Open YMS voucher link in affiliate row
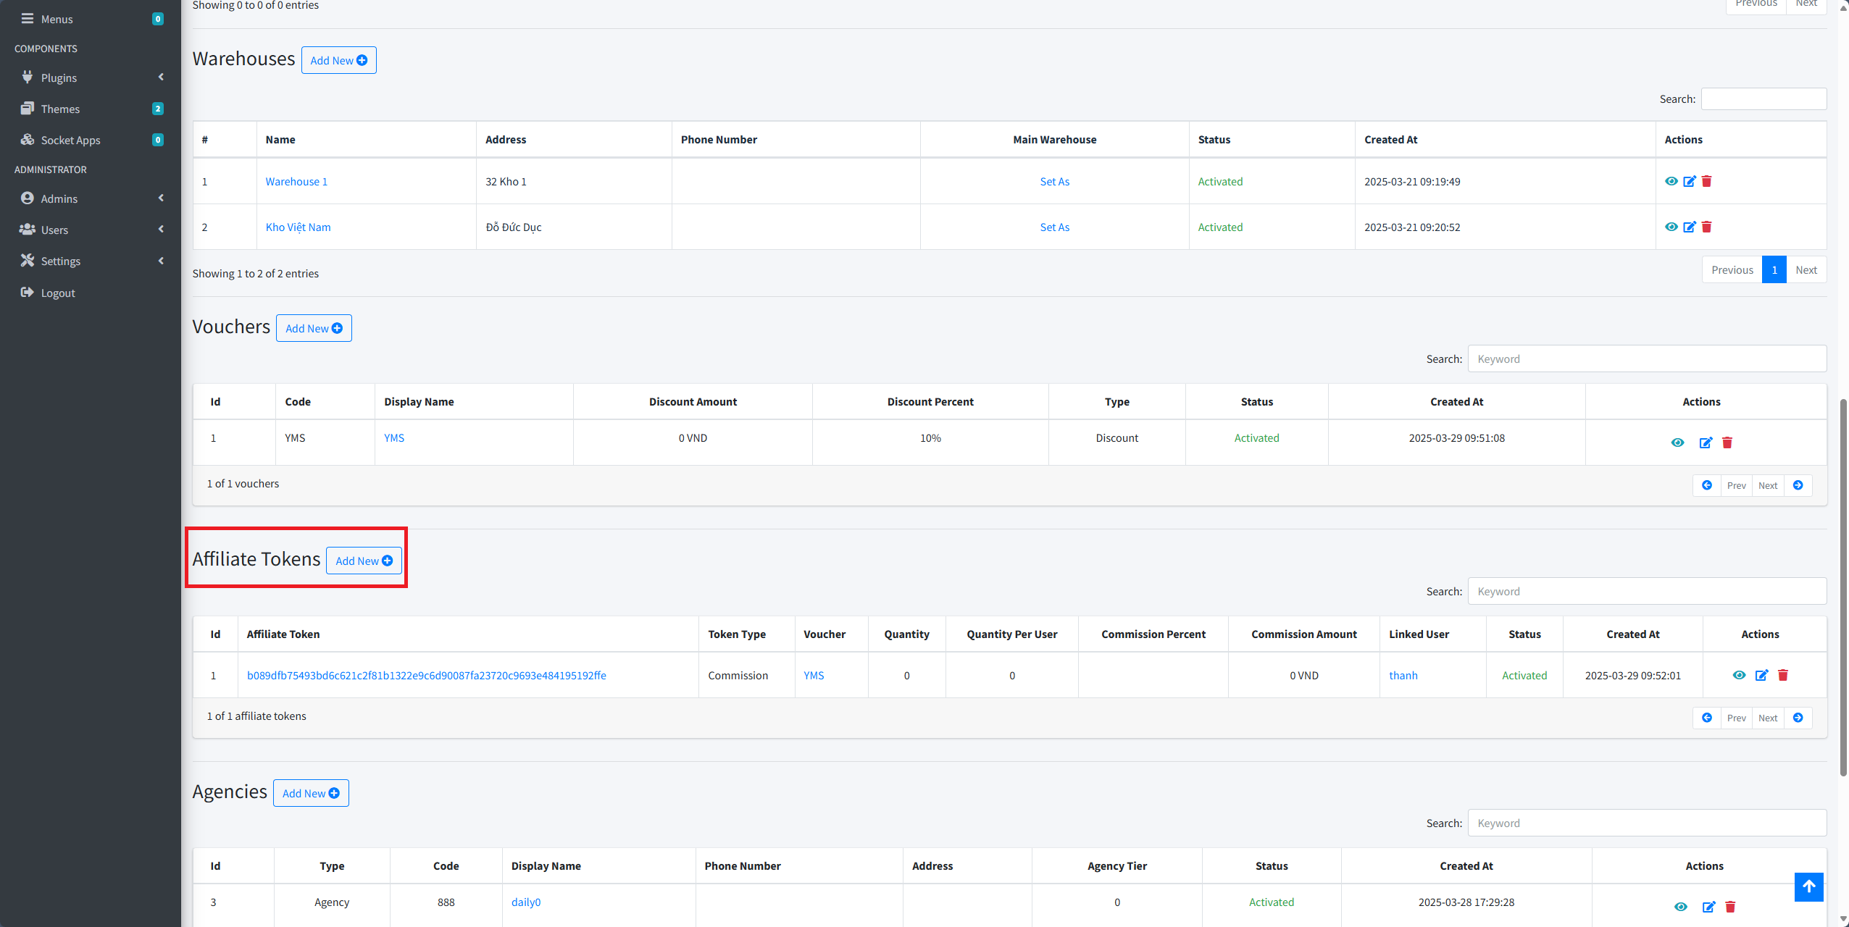This screenshot has height=927, width=1849. coord(814,675)
